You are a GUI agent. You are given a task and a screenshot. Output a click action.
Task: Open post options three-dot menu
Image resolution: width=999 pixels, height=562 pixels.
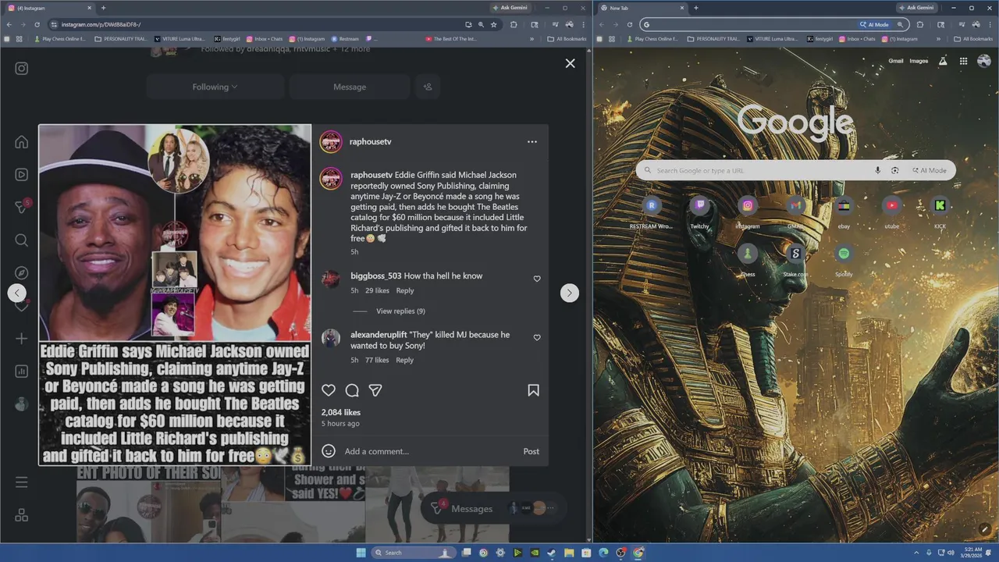click(532, 142)
